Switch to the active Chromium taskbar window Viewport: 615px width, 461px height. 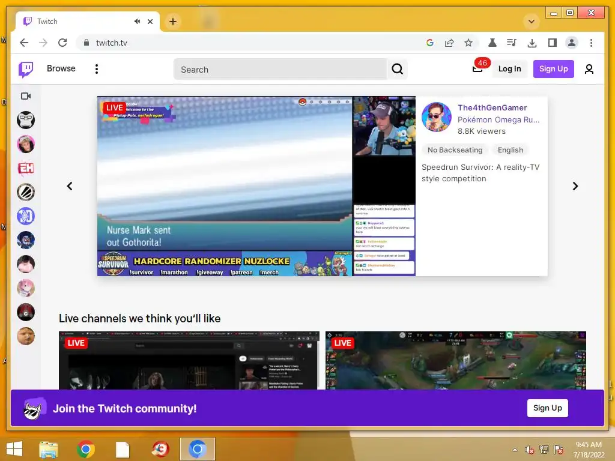coord(197,449)
